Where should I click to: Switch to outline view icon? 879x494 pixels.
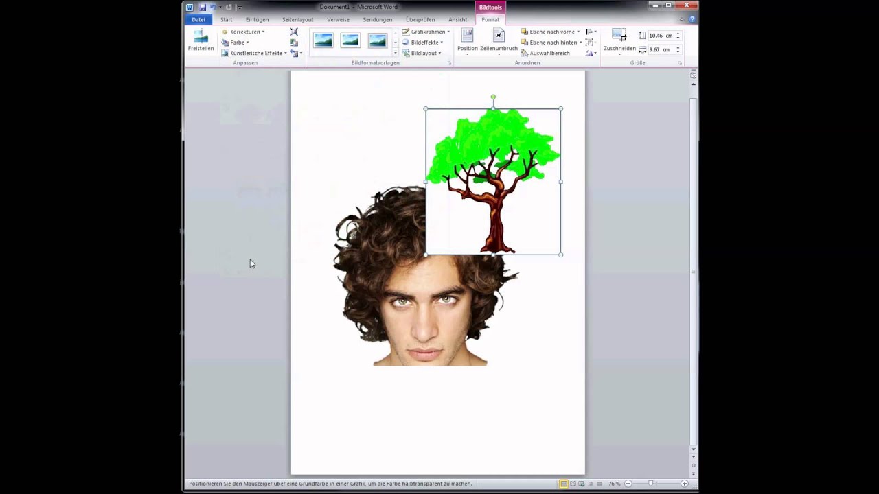tap(591, 484)
